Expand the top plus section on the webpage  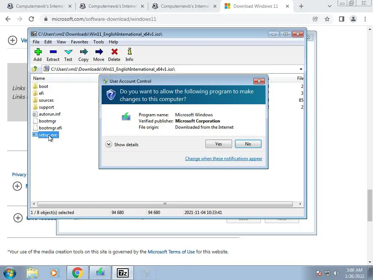tap(12, 40)
